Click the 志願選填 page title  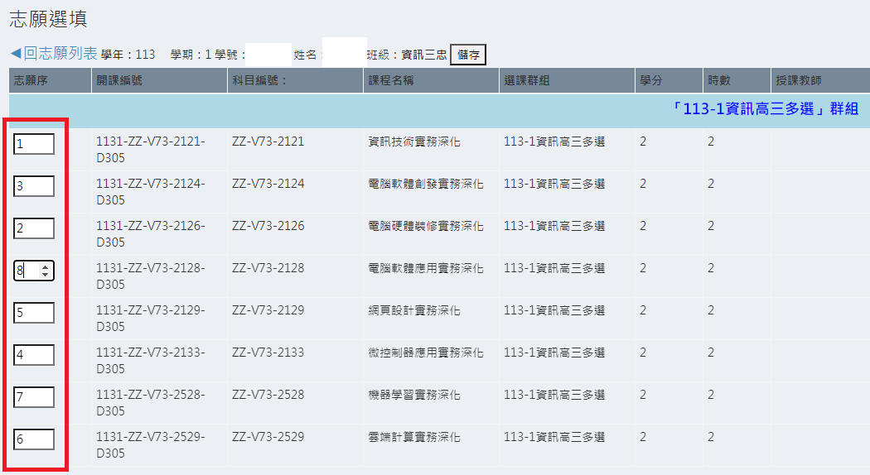pyautogui.click(x=48, y=18)
